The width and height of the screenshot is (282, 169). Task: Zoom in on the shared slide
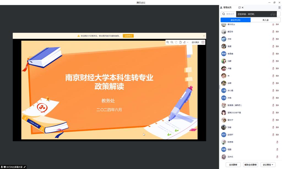[168, 42]
